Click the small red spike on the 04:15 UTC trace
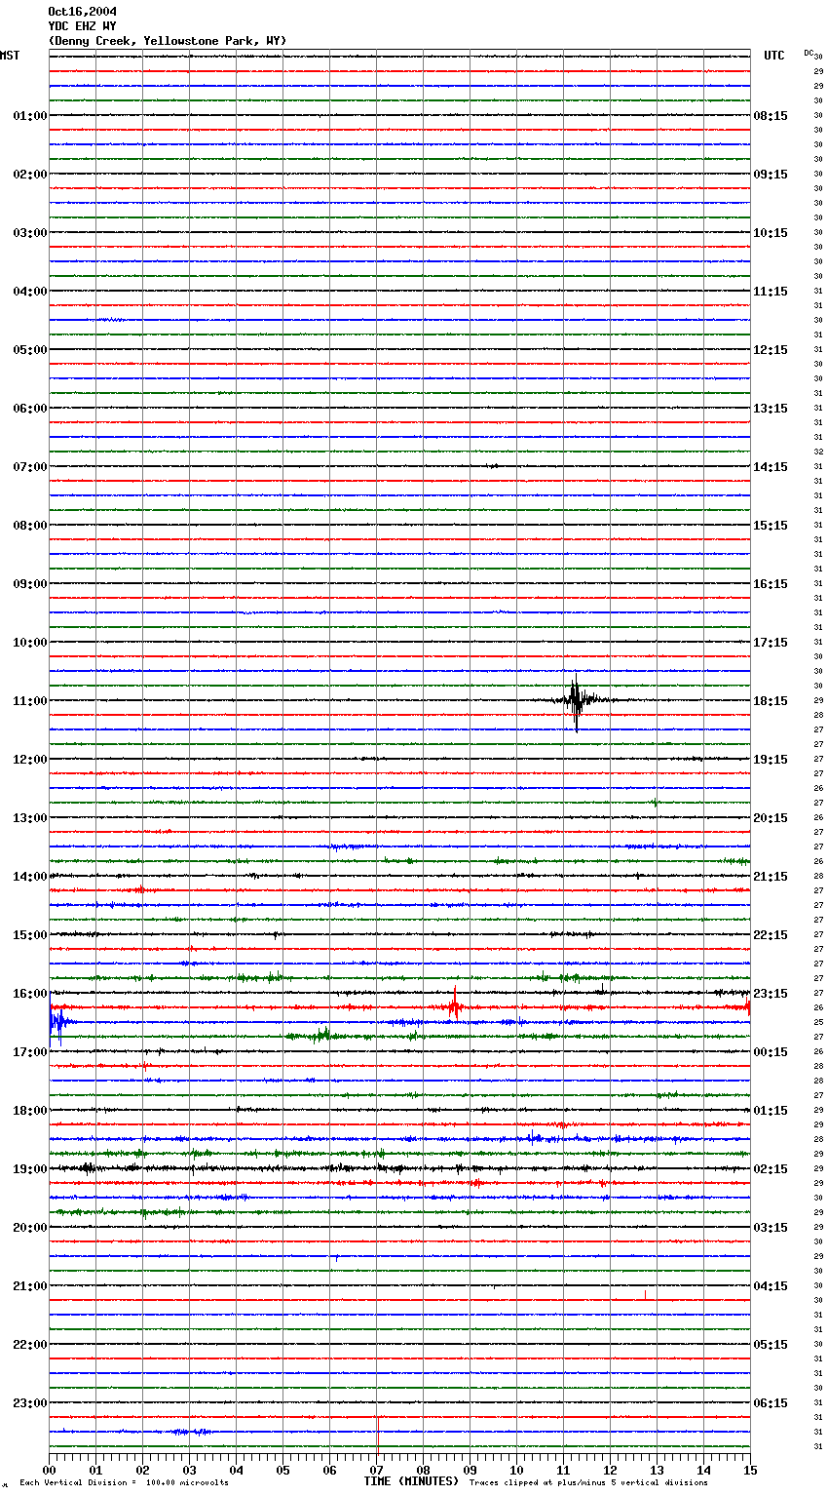The height and width of the screenshot is (1496, 828). (x=645, y=1295)
